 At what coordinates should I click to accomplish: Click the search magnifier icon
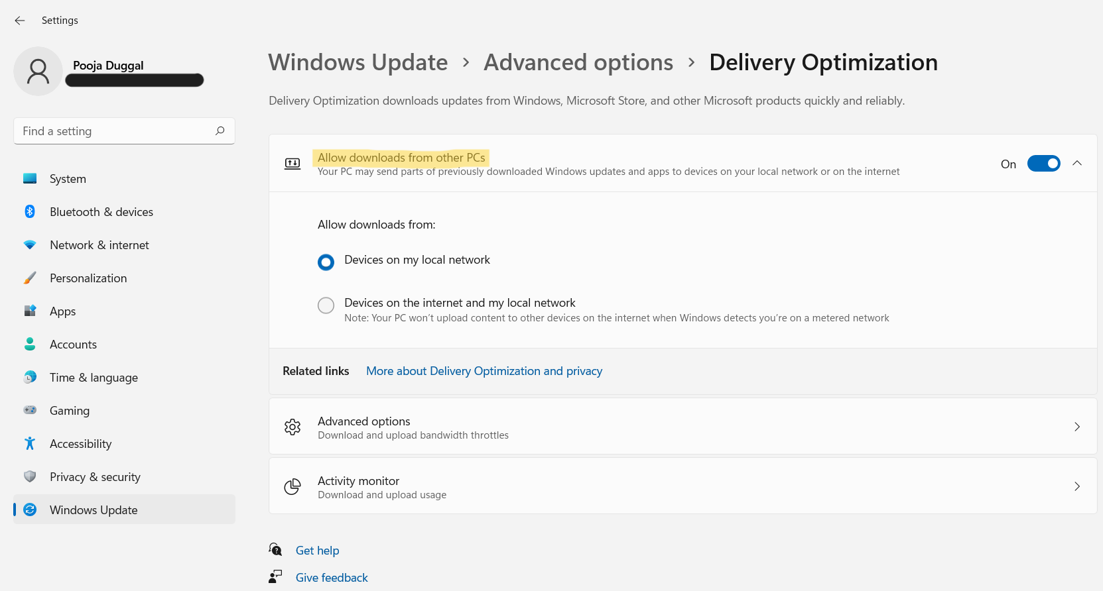(x=220, y=131)
